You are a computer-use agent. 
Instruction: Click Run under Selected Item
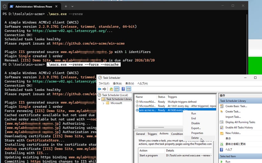(228, 162)
